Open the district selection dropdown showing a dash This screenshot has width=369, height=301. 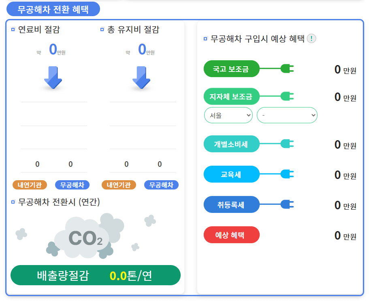(287, 115)
